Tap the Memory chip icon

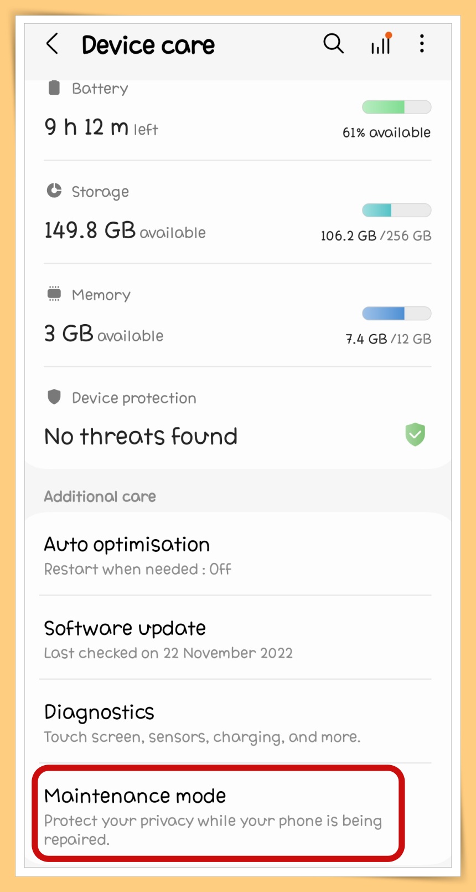pyautogui.click(x=54, y=294)
